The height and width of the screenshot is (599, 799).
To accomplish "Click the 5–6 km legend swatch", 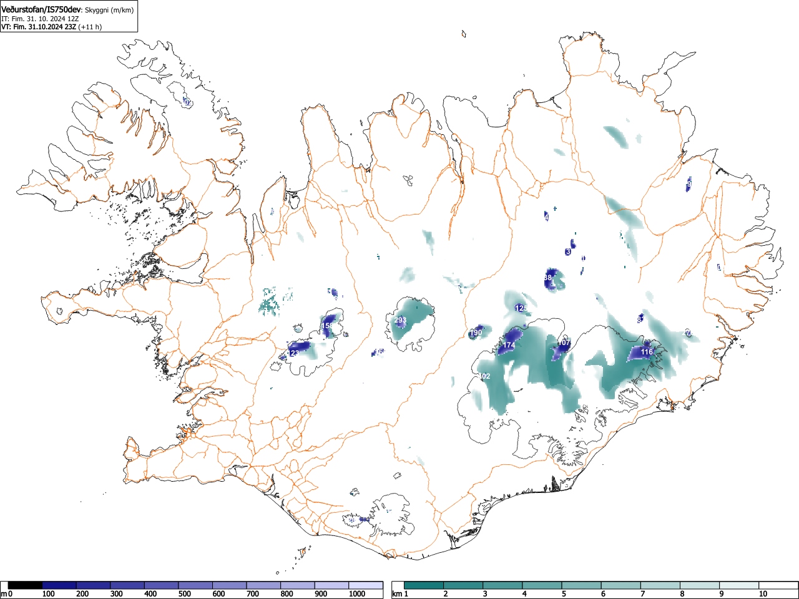I will (581, 585).
